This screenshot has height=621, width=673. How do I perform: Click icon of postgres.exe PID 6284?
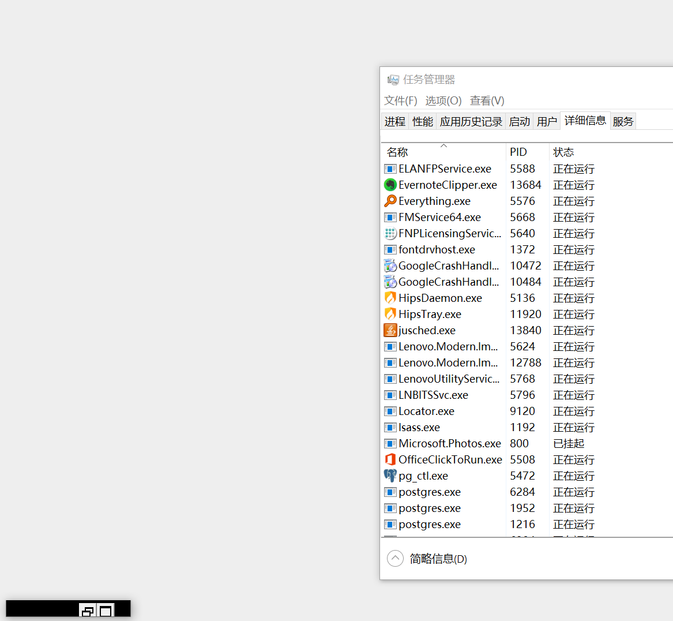390,492
